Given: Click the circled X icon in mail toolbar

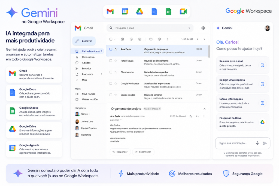Looking at the screenshot, I should click(x=159, y=39).
